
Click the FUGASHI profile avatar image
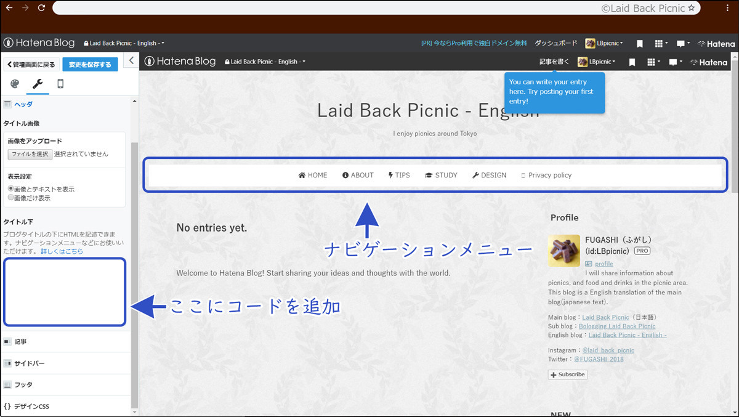(x=564, y=251)
